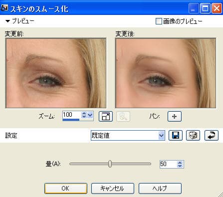Randomize parameters with the dice icon
This screenshot has width=223, height=197.
[x=193, y=135]
